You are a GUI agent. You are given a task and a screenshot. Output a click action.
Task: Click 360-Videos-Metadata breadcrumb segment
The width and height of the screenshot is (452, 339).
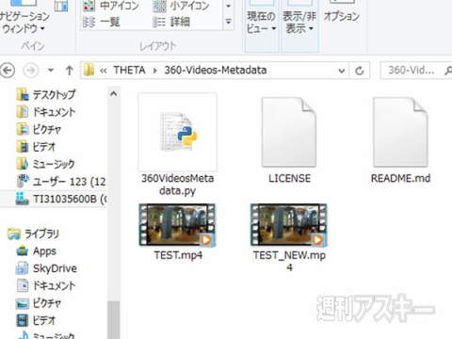pyautogui.click(x=216, y=70)
